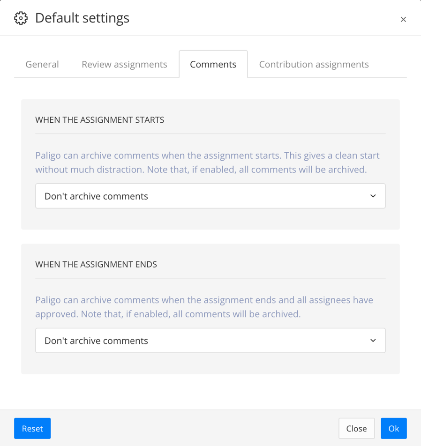
Task: Click the X to dismiss Default settings
Action: point(404,19)
